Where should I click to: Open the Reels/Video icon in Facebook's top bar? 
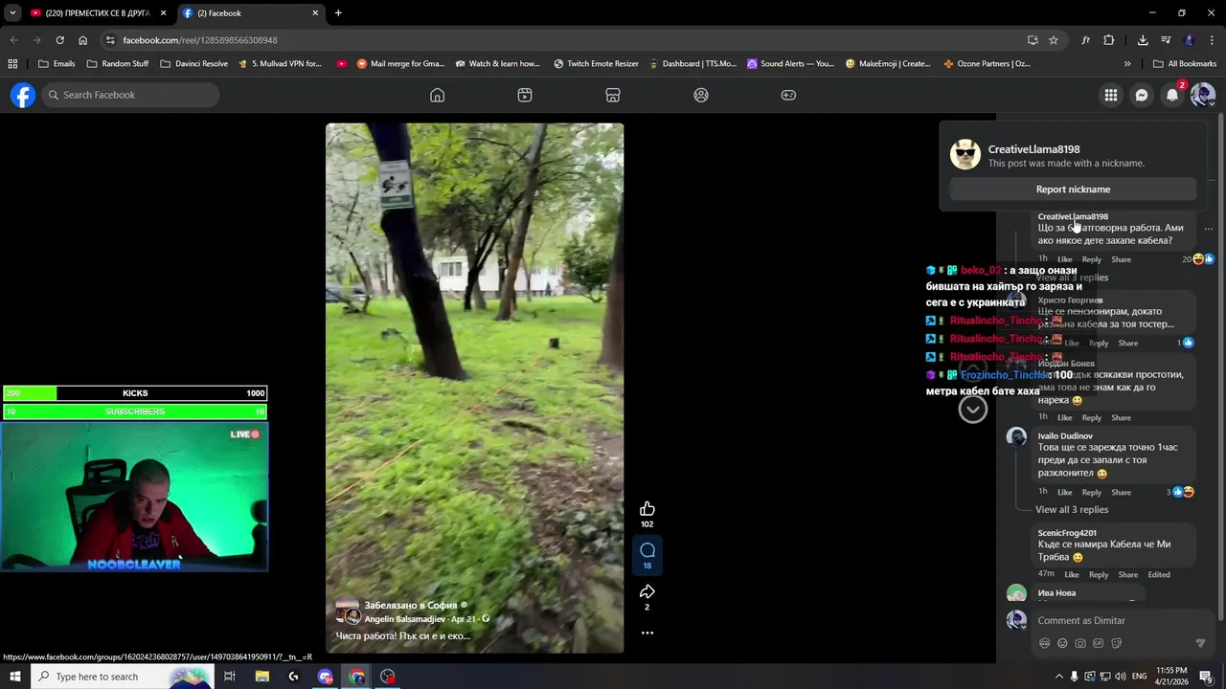[525, 95]
